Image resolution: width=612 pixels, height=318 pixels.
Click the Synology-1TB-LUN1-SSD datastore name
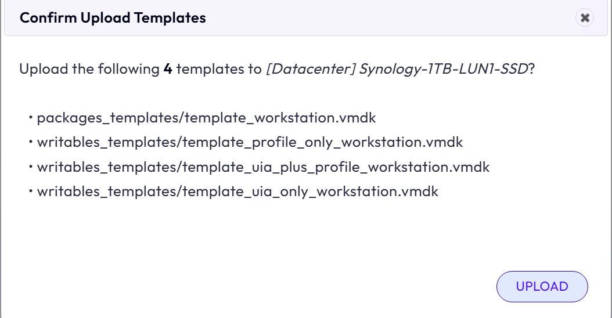pos(444,69)
